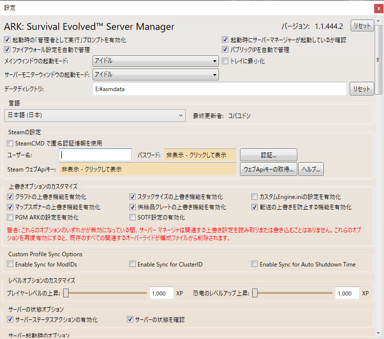This screenshot has height=339, width=384.
Task: Click the ユーザー名 input field
Action: pyautogui.click(x=95, y=155)
